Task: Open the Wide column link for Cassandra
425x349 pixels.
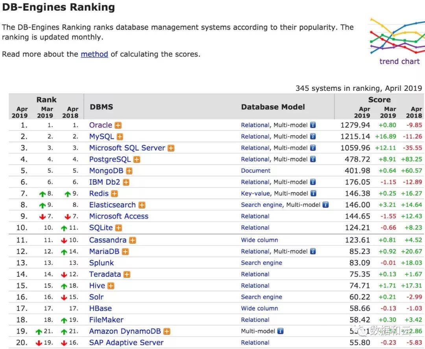Action: pyautogui.click(x=259, y=240)
